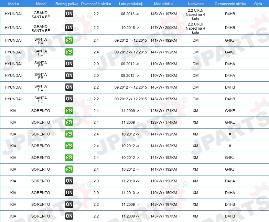Click the diesel ON icon in the 147kW Grand Santa Fé row

(x=69, y=28)
